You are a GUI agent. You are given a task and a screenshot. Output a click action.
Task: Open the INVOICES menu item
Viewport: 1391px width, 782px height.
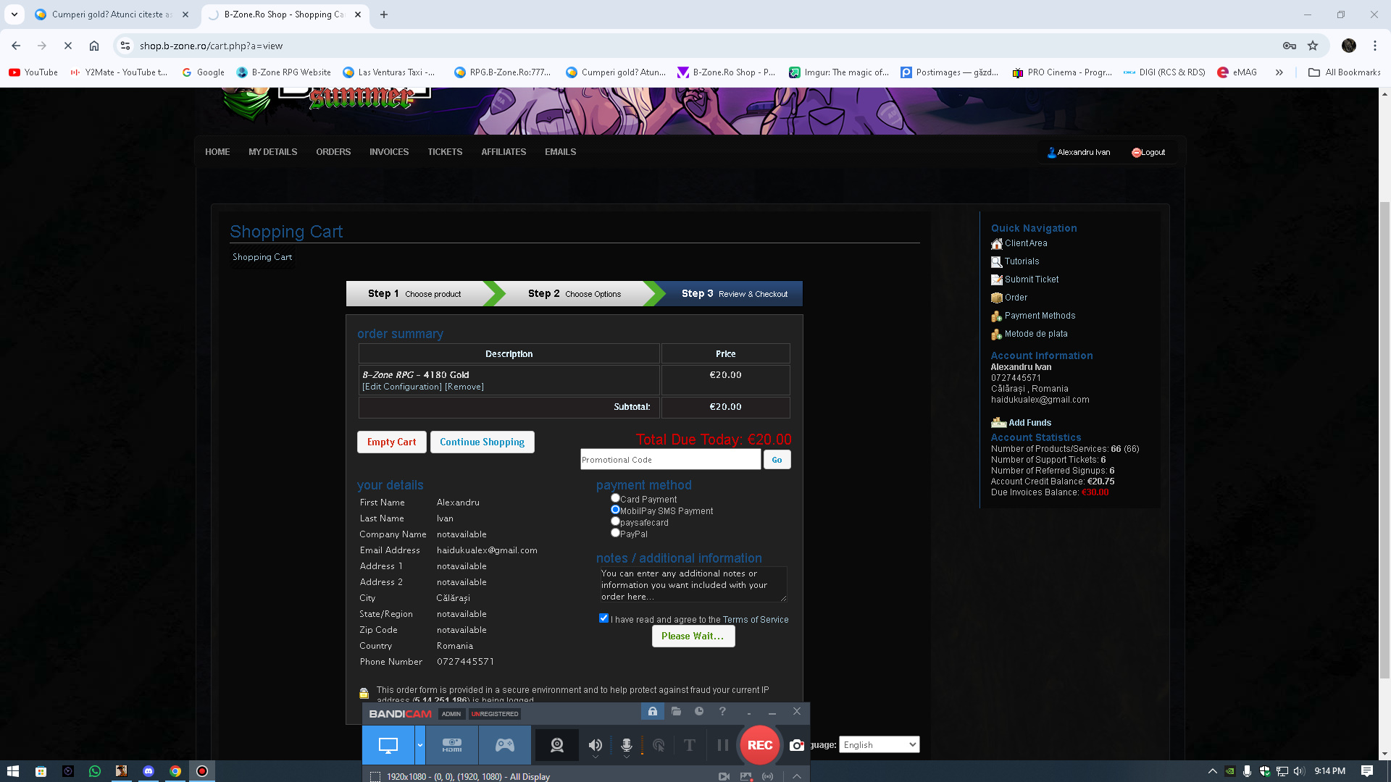coord(389,152)
